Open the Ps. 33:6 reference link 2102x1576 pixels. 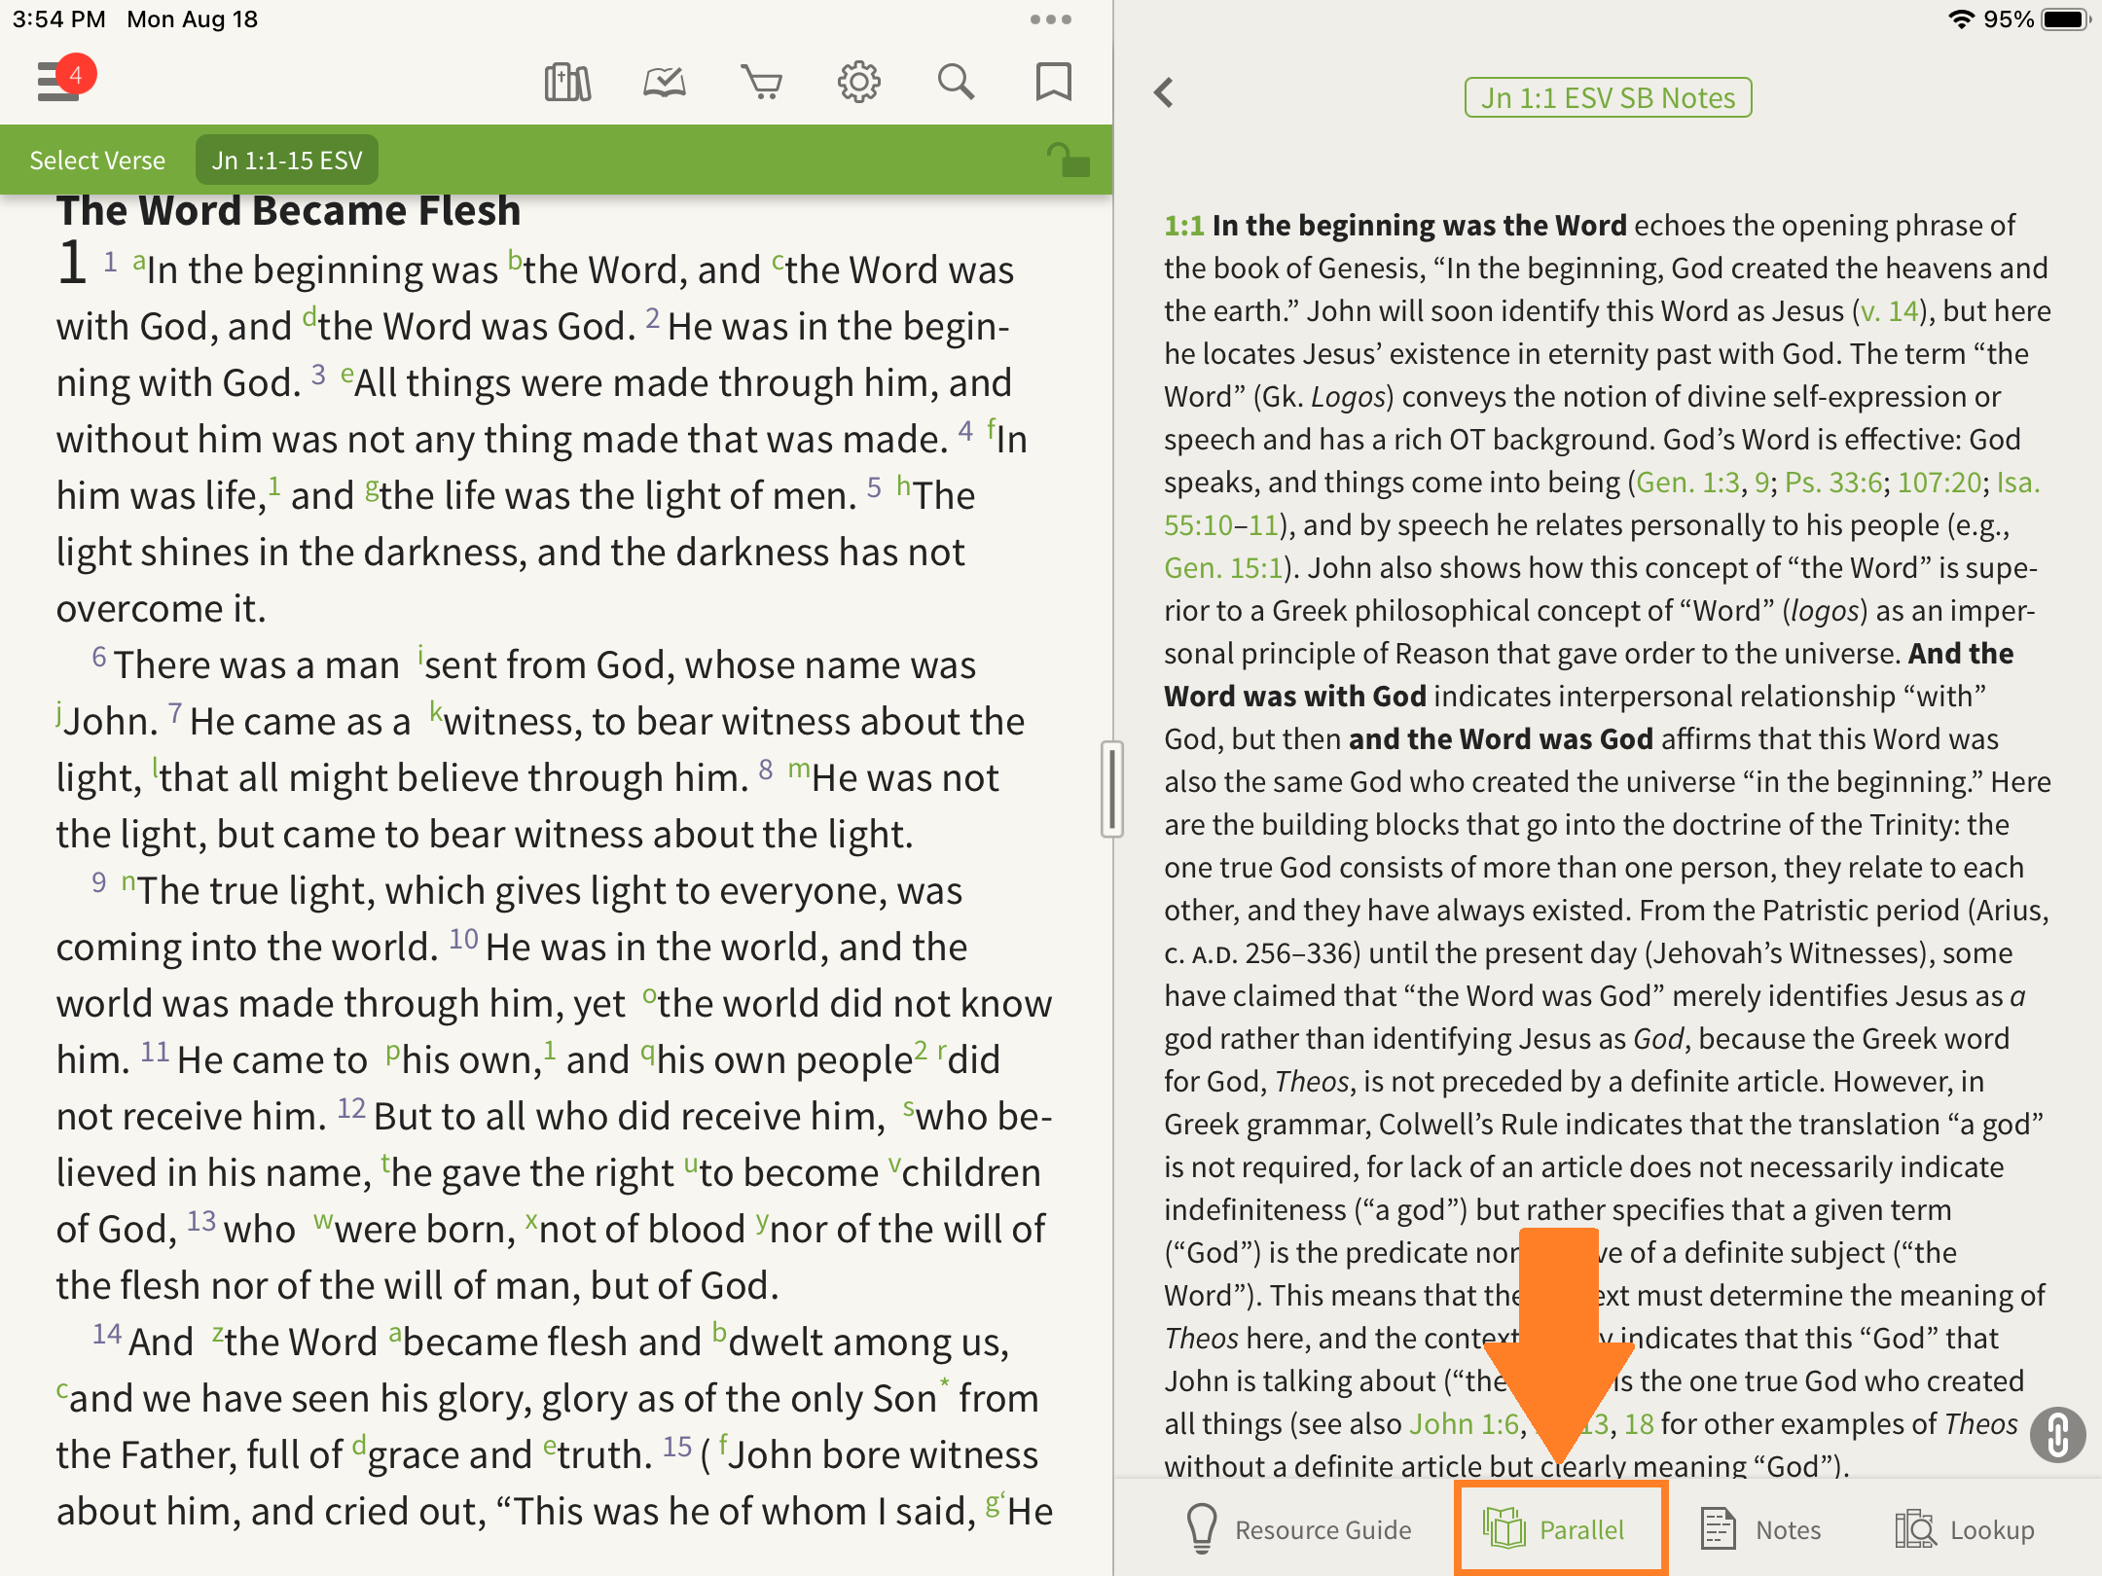pos(1833,483)
